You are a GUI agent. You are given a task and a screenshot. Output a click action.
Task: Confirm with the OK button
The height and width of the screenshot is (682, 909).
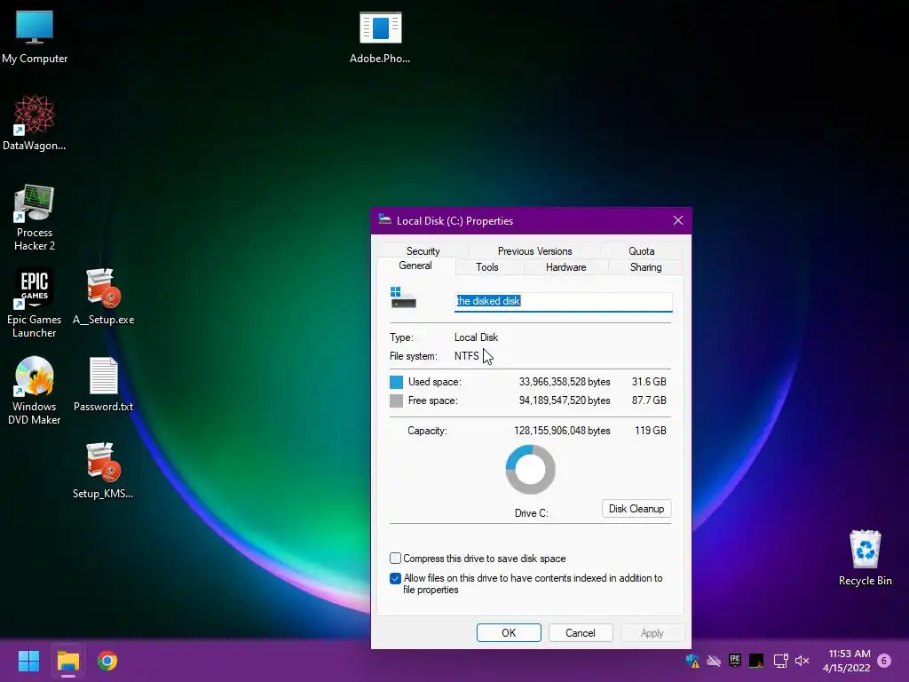click(x=509, y=632)
